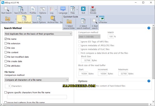Viewport: 155px width, 106px height.
Task: Toggle Ignore metadata of JPEG/CR2 files
Action: tap(79, 45)
